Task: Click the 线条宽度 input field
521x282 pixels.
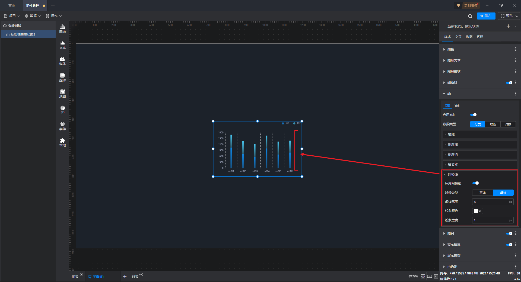Action: click(493, 220)
